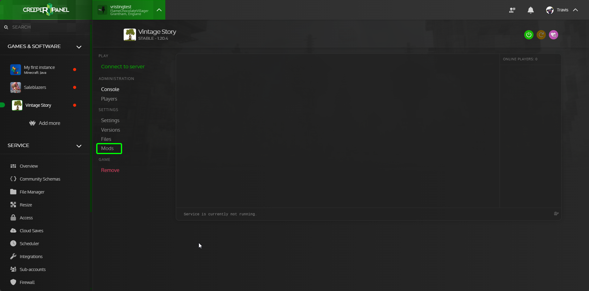Click the Cloud Saves cloud icon
Image resolution: width=589 pixels, height=291 pixels.
pos(13,230)
